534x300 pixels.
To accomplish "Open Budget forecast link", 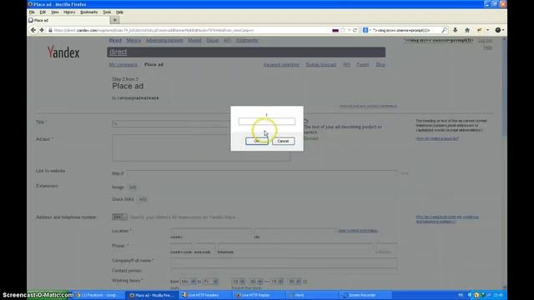I will pyautogui.click(x=320, y=65).
